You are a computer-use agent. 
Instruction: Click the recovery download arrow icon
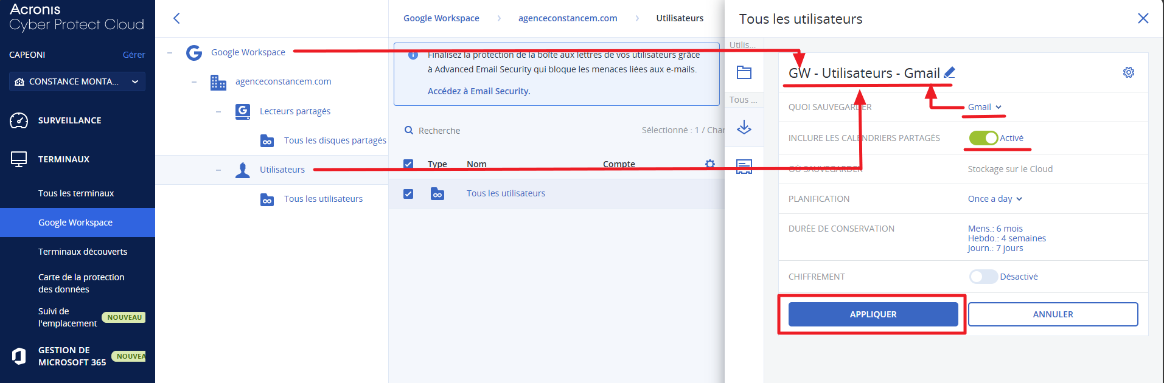point(744,127)
